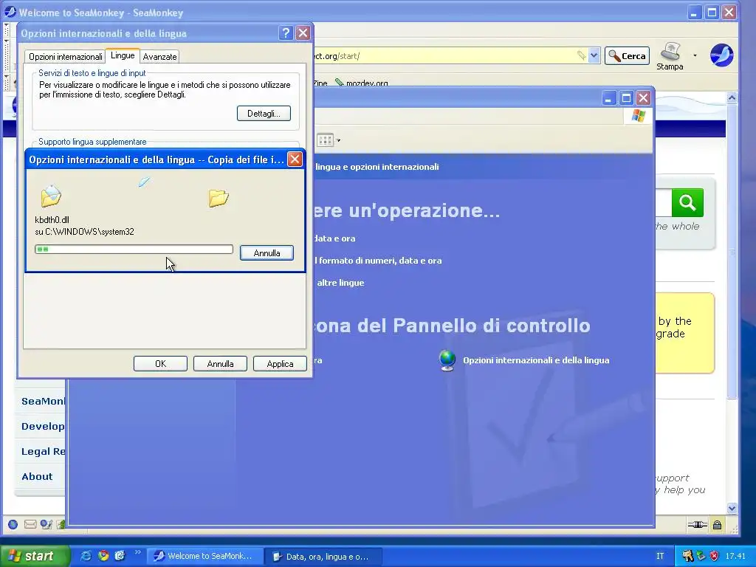Open Dettagli for text services

pyautogui.click(x=264, y=114)
